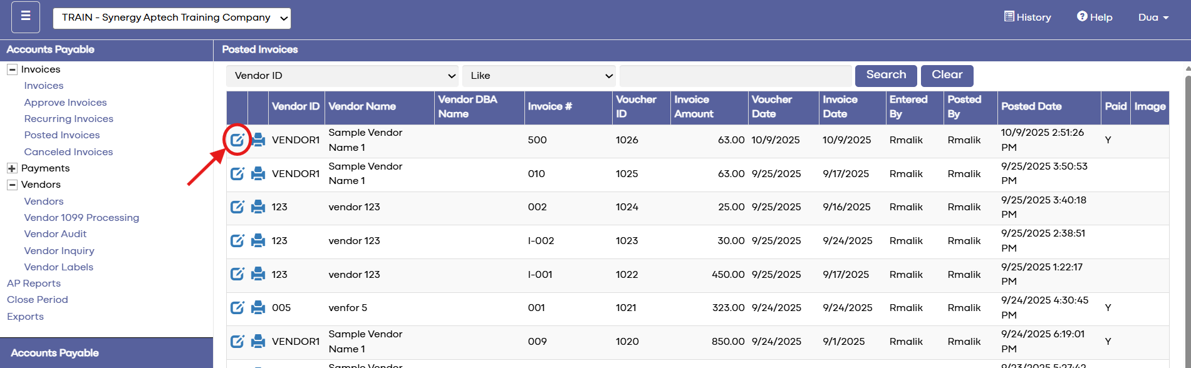Print the invoice with voucher ID 1020
Viewport: 1191px width, 368px height.
258,342
